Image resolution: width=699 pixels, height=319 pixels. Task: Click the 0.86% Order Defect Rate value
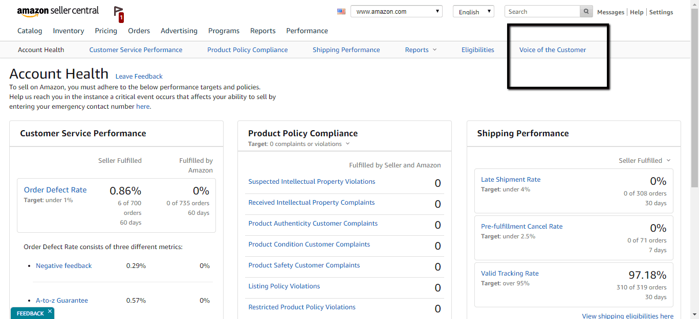[125, 191]
